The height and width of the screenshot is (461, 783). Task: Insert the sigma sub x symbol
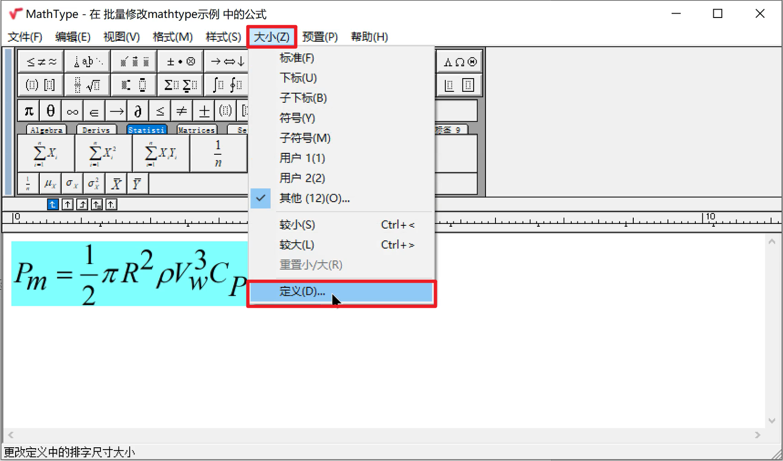pyautogui.click(x=72, y=184)
